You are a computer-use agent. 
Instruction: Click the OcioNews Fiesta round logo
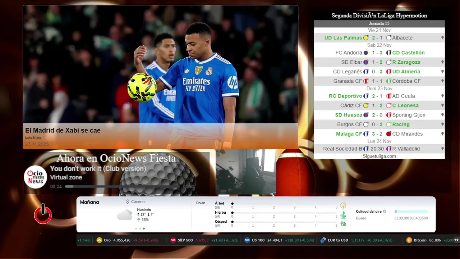tap(36, 177)
